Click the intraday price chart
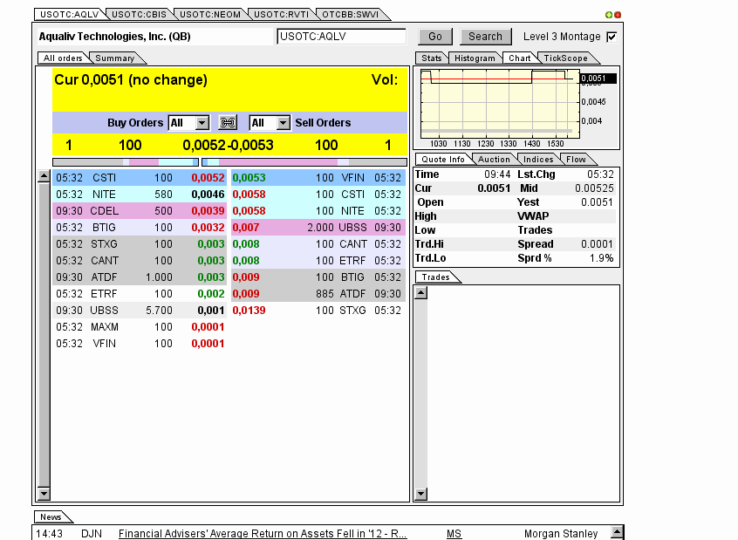Image resolution: width=738 pixels, height=540 pixels. click(500, 104)
